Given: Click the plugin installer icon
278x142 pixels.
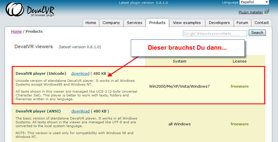Looking at the screenshot, I should pos(267,12).
